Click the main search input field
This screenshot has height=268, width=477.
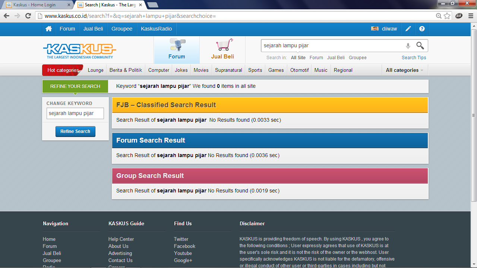332,45
